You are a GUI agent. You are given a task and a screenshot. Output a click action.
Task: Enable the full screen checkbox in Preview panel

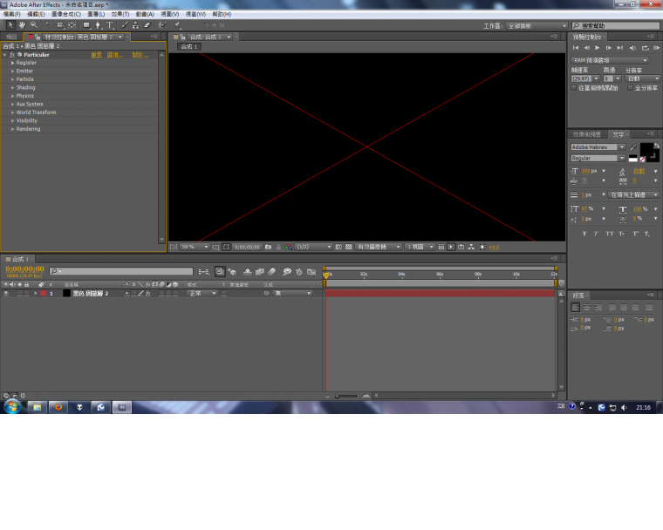632,88
